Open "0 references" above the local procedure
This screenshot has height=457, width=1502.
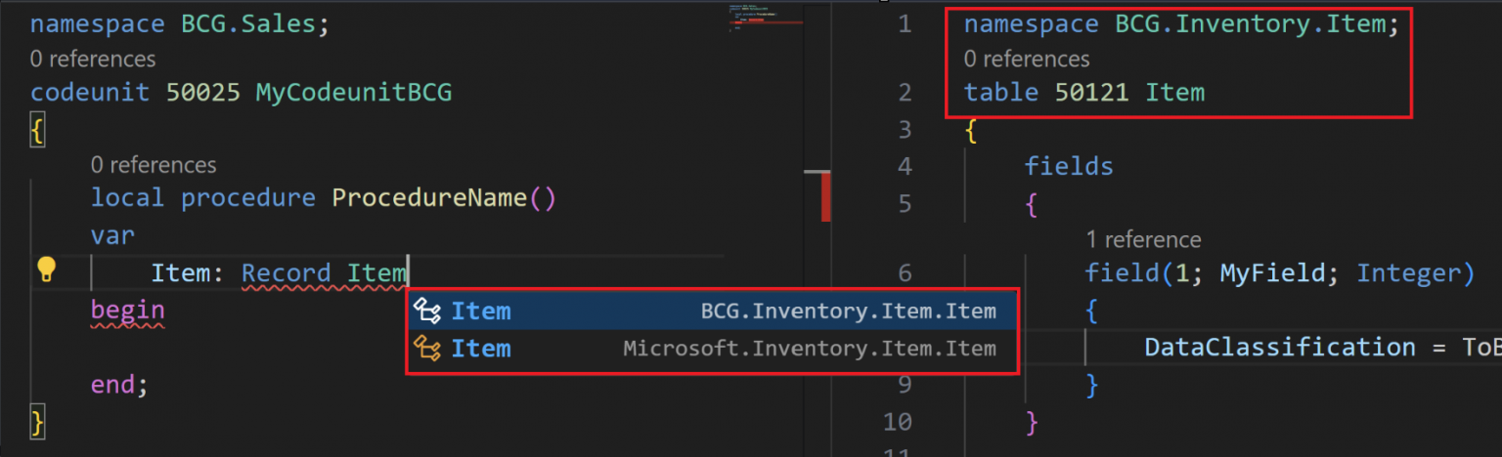(154, 165)
